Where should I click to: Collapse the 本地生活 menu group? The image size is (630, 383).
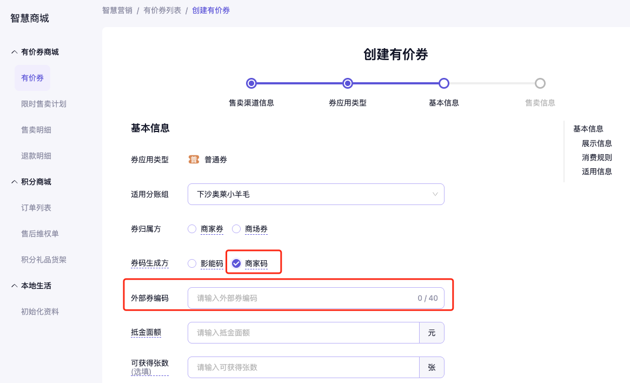15,286
